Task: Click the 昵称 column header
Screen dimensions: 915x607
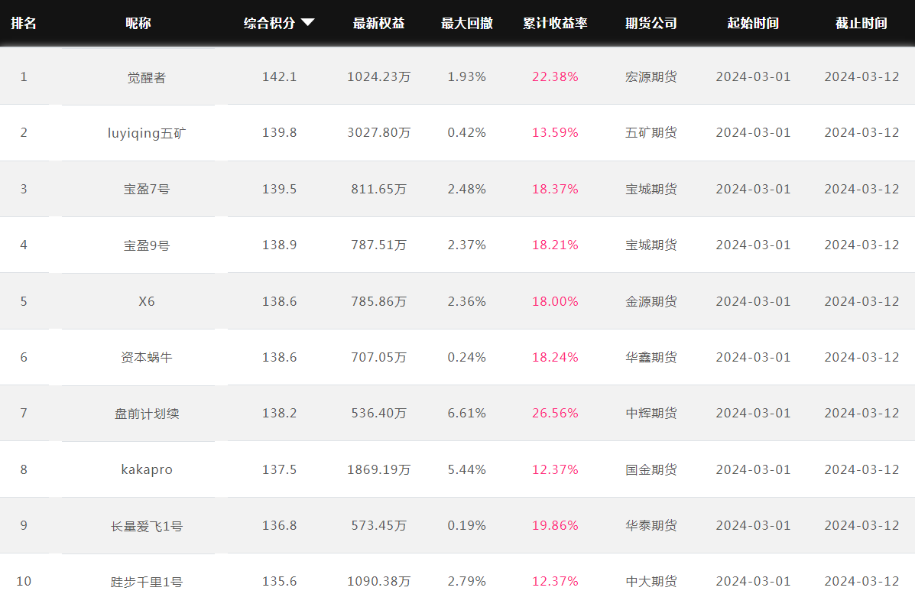Action: 138,24
